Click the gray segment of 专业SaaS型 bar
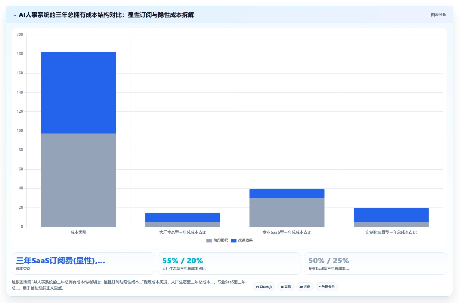Image resolution: width=459 pixels, height=303 pixels. click(287, 212)
